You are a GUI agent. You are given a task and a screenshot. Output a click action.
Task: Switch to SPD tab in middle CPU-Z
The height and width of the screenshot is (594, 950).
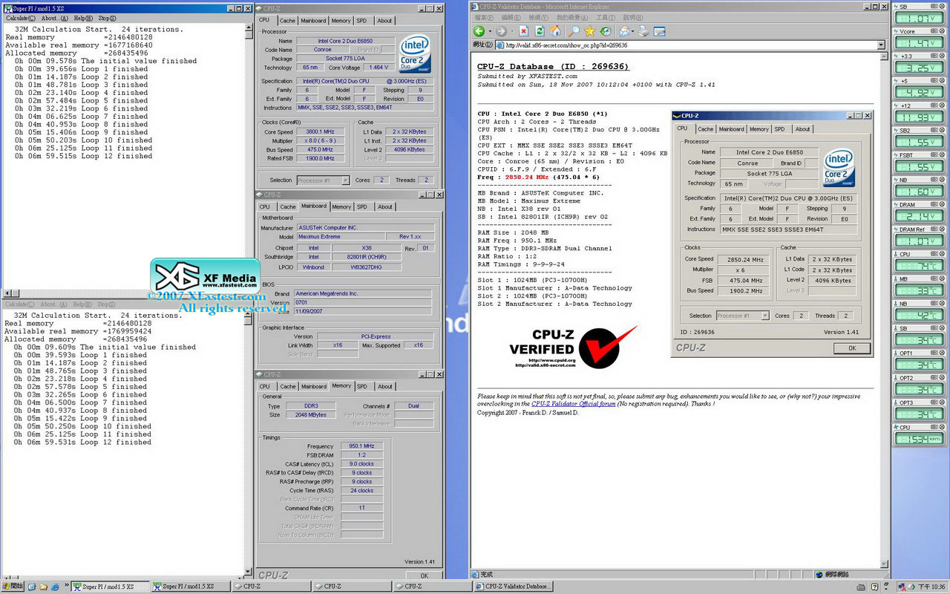[x=361, y=206]
